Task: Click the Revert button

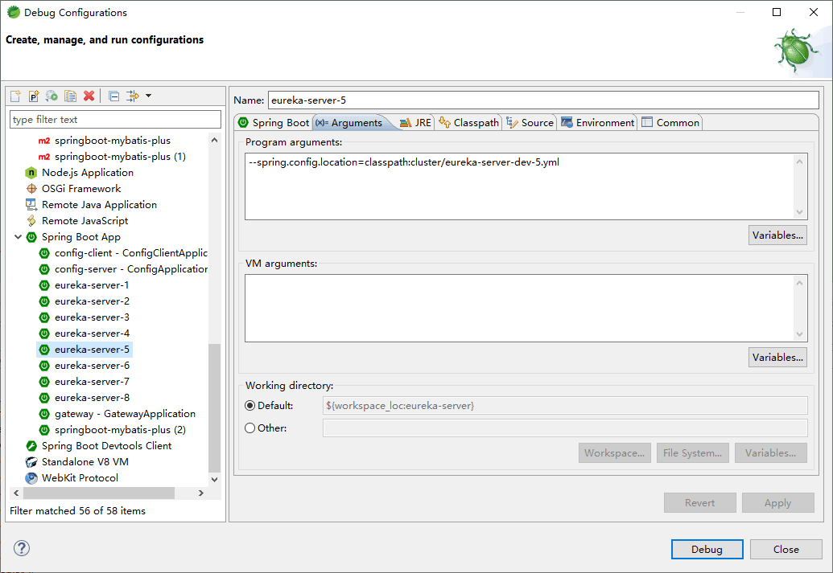Action: click(699, 503)
